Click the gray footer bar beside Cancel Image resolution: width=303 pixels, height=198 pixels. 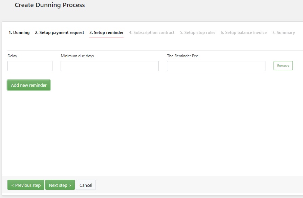click(199, 185)
